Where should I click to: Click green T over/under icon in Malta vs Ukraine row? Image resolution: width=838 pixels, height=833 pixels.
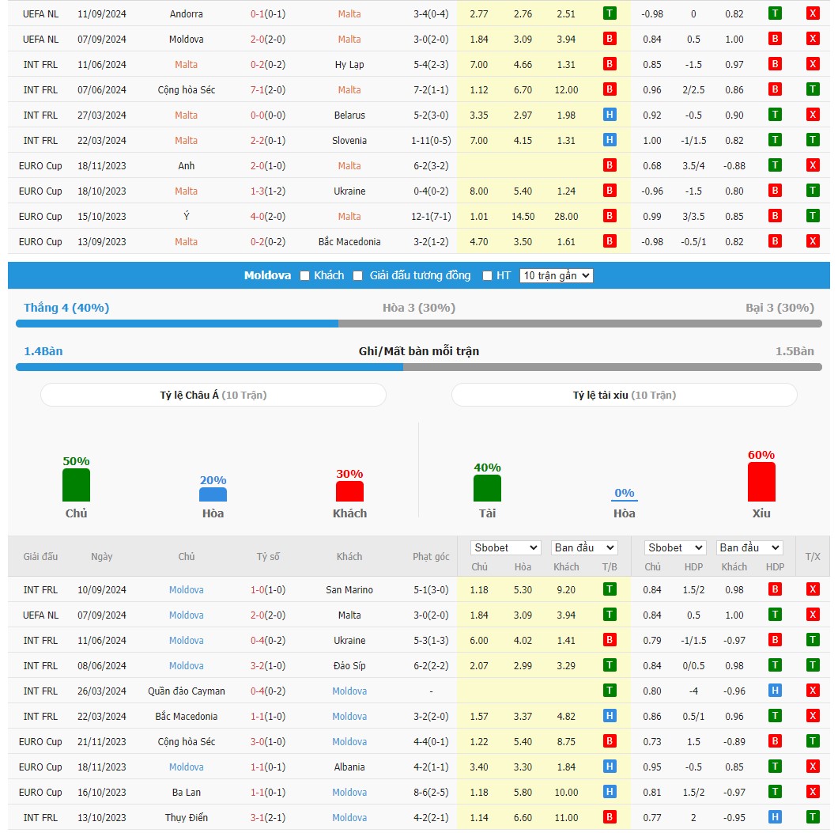[x=813, y=191]
